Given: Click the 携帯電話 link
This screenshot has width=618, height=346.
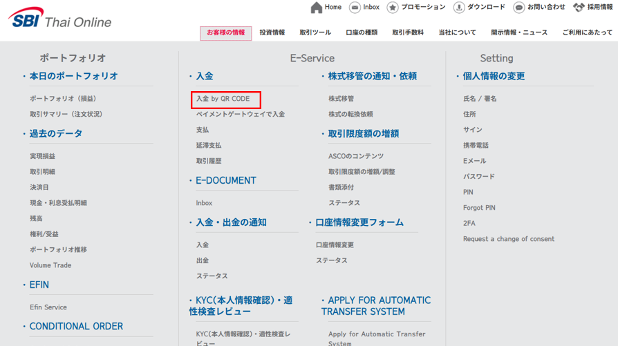Looking at the screenshot, I should coord(476,145).
